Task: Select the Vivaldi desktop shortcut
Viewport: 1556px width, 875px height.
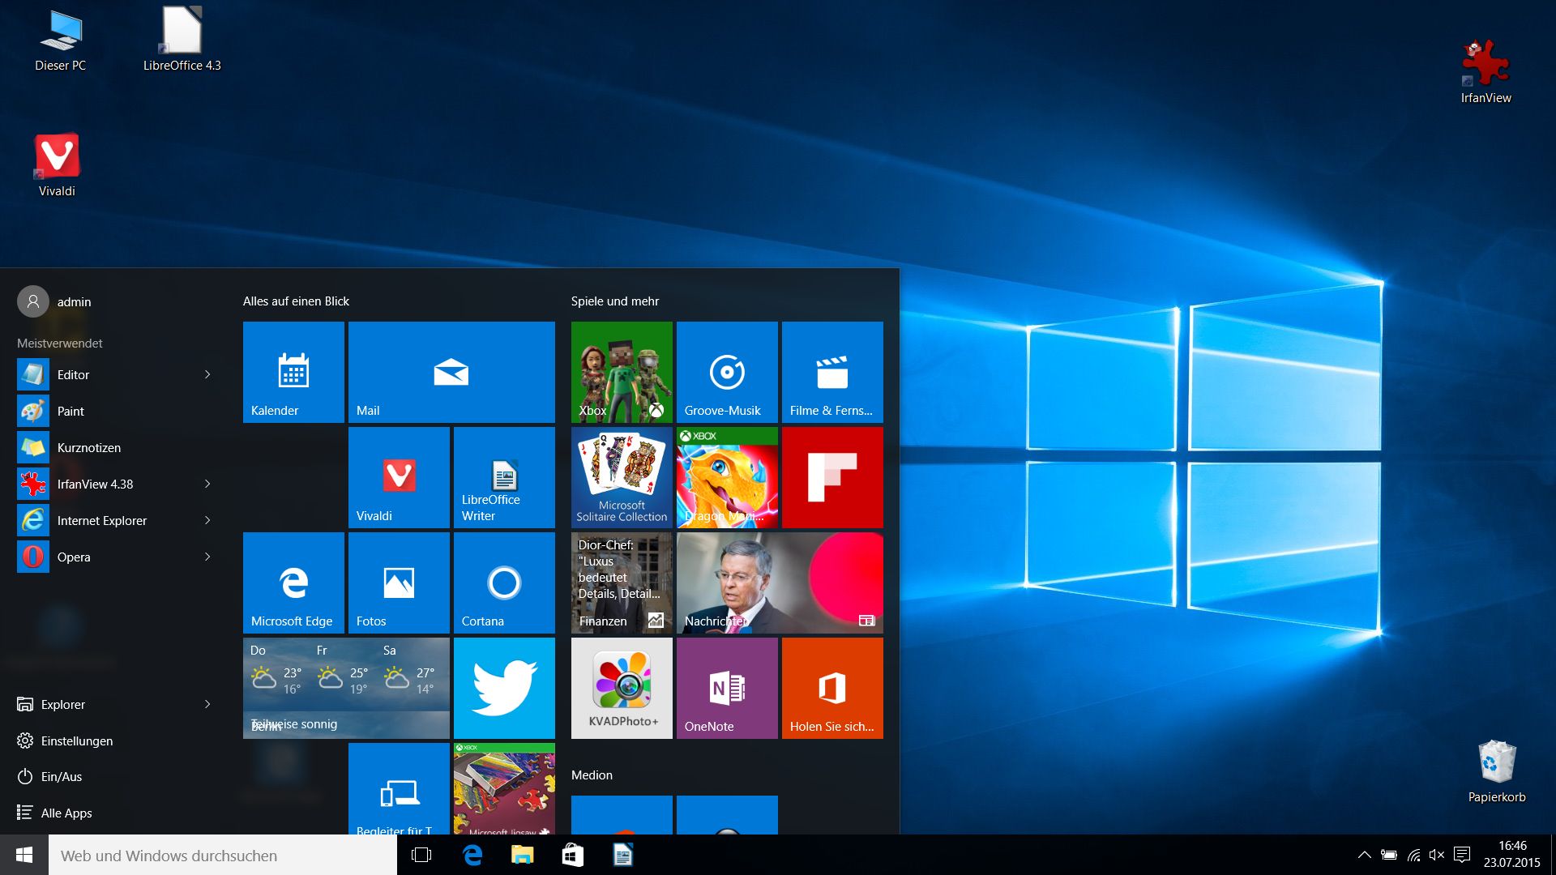Action: tap(57, 166)
